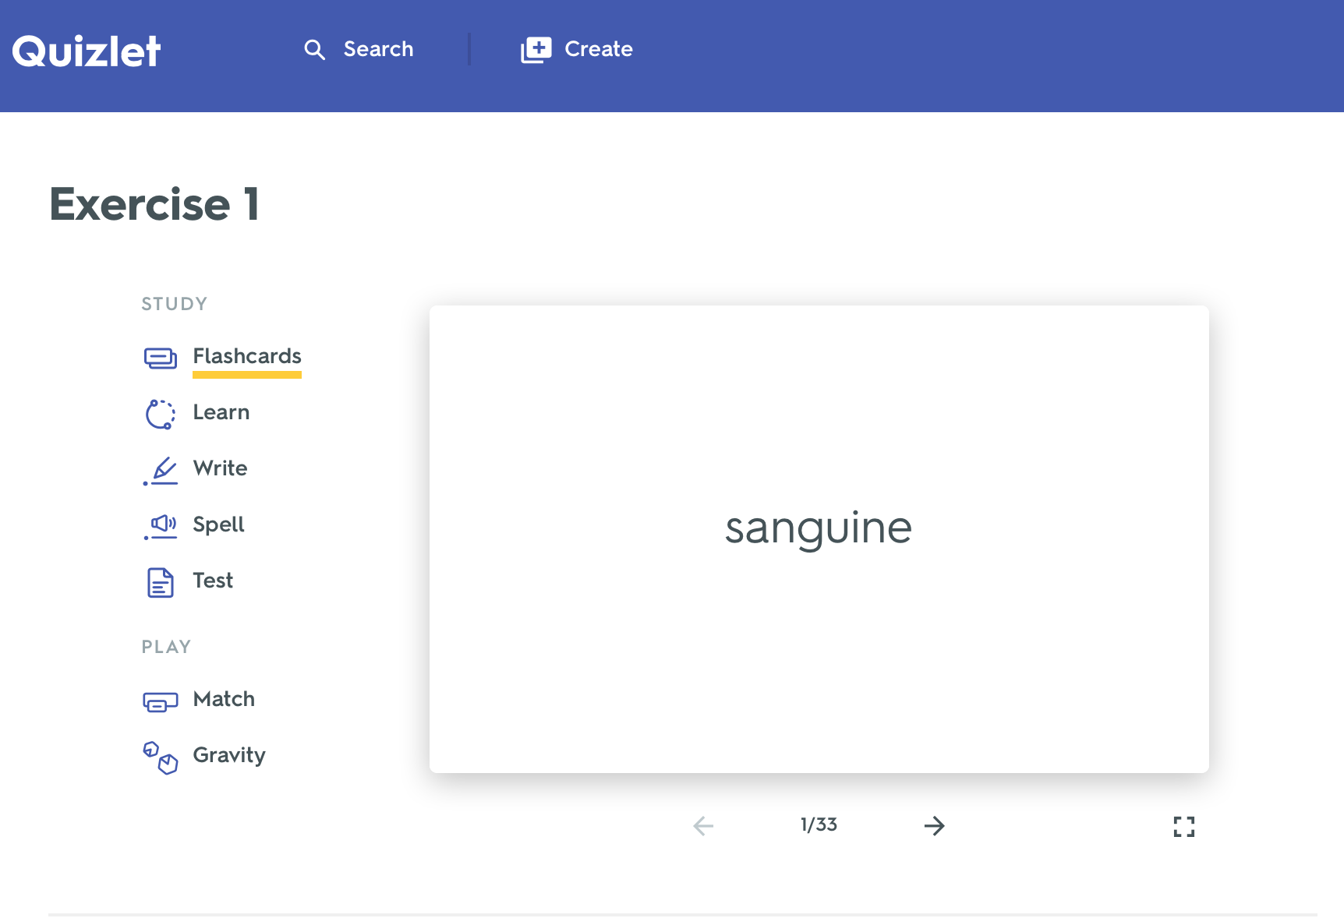Click the Test document icon
Viewport: 1344px width, 918px height.
(161, 582)
